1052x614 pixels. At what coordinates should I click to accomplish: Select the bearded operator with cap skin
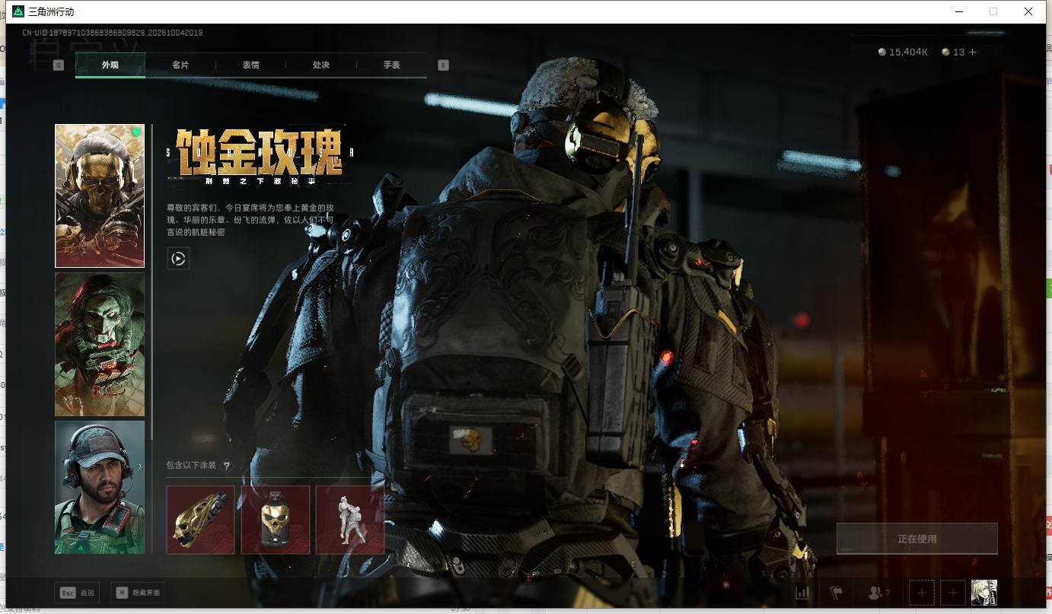[100, 487]
